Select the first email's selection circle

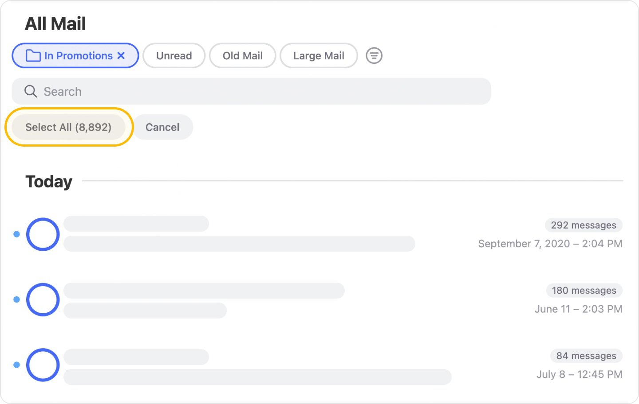point(43,234)
